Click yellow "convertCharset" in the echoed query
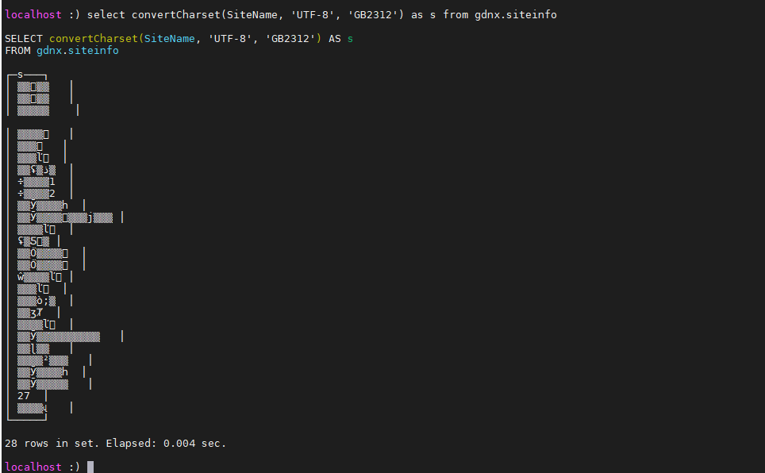This screenshot has width=765, height=473. (93, 39)
